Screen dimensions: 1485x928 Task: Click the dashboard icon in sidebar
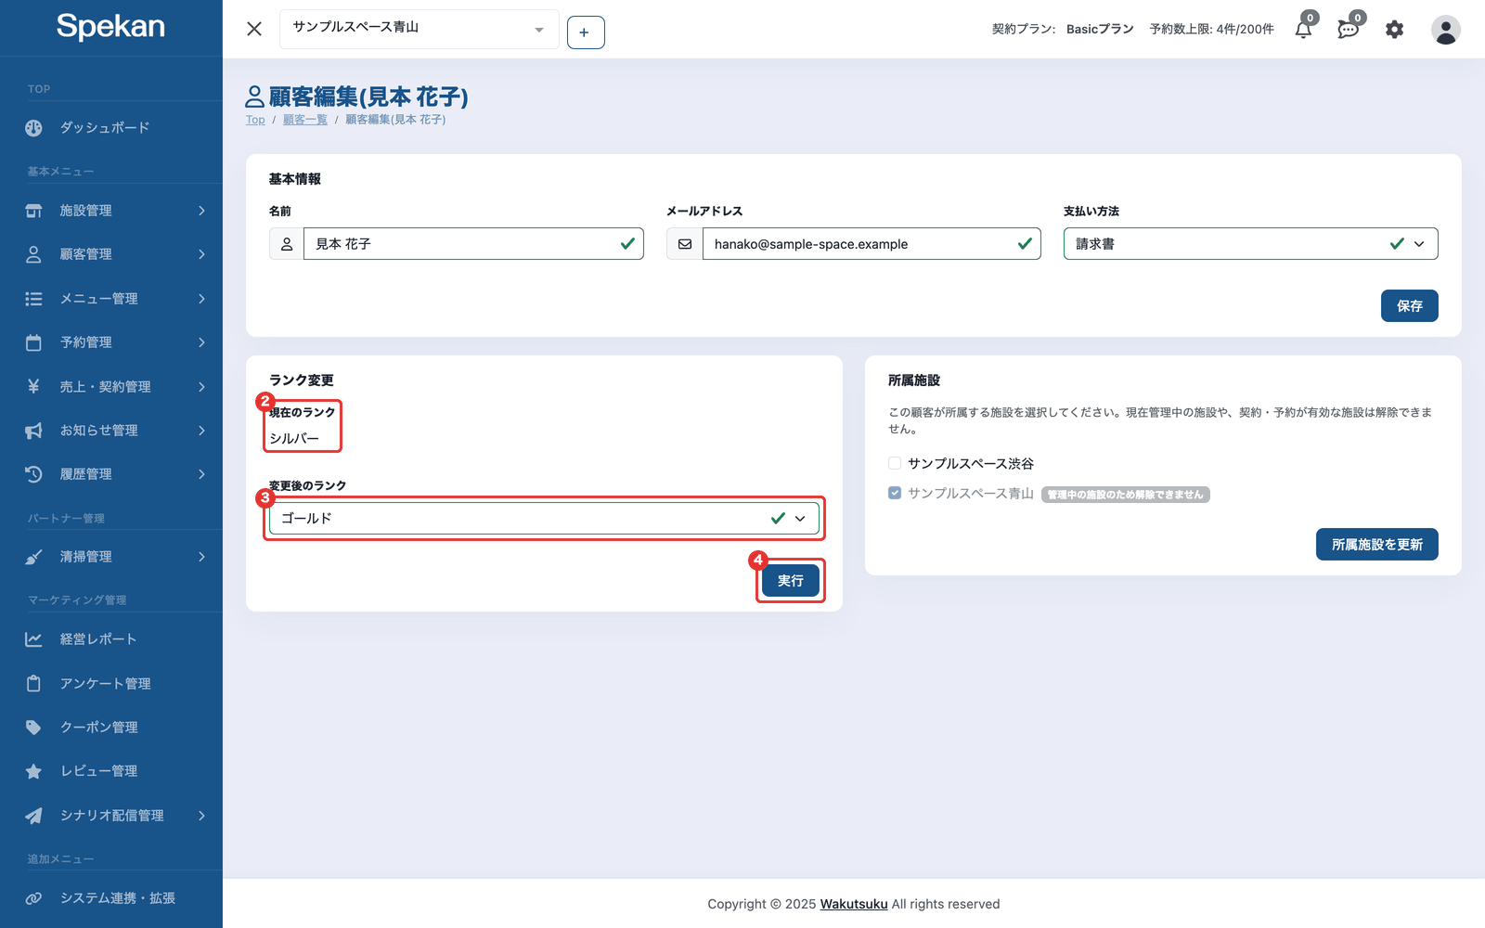33,128
